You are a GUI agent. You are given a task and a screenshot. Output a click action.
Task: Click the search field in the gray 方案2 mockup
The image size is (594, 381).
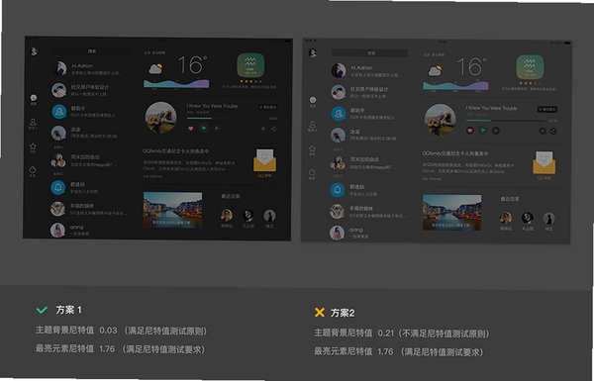pyautogui.click(x=369, y=53)
